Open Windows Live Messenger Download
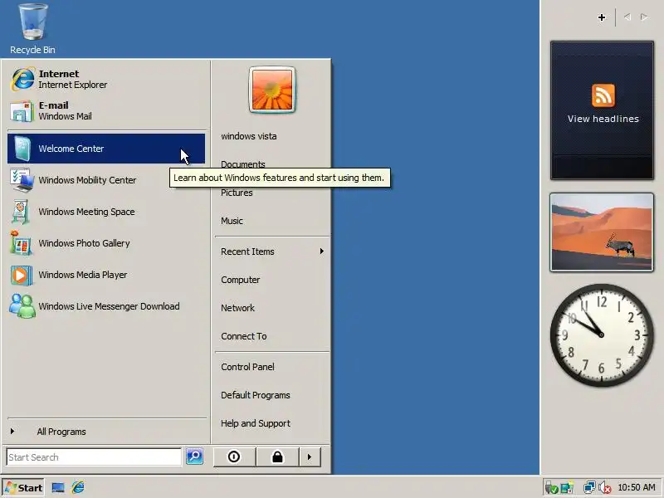664x498 pixels. 106,306
